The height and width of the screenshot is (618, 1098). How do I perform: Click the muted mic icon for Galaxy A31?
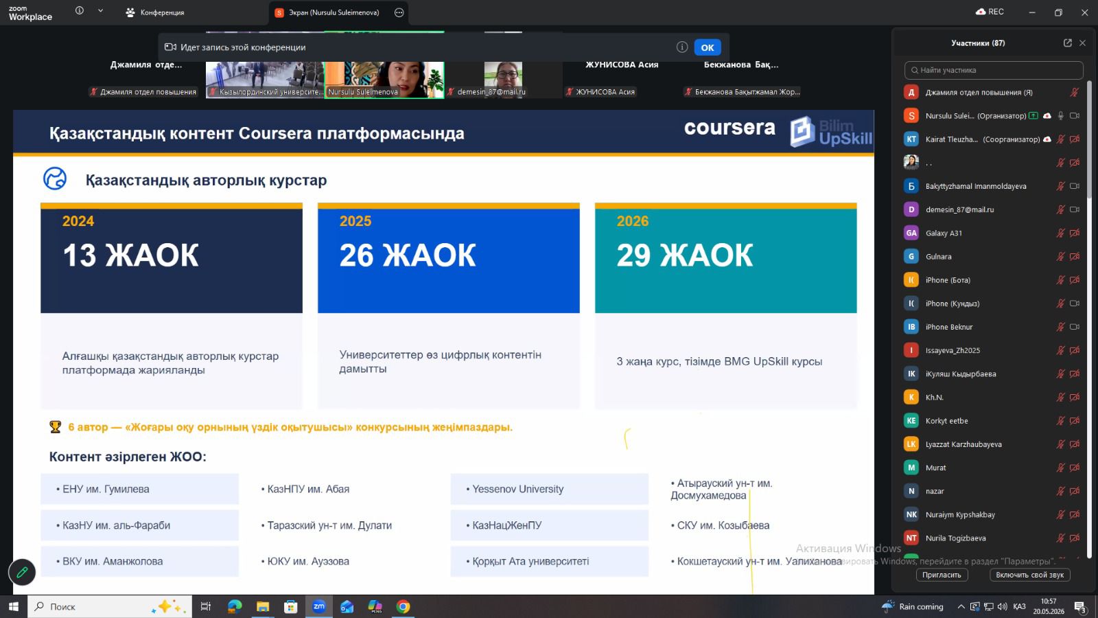[x=1061, y=233]
